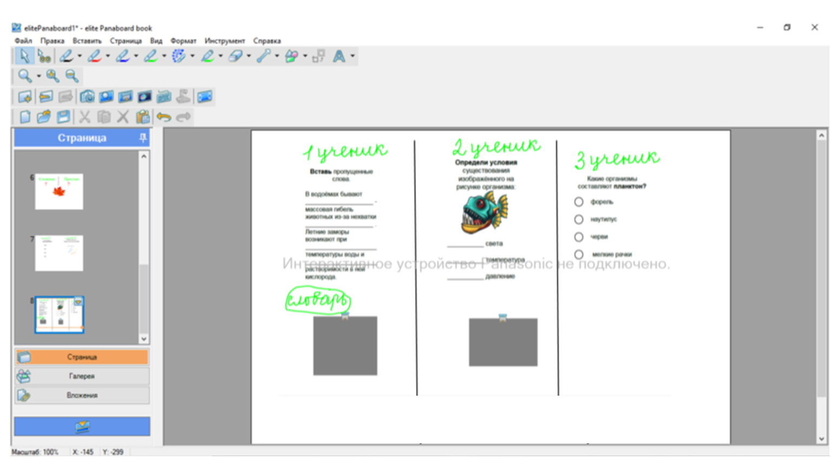The width and height of the screenshot is (833, 467).
Task: Select the radio button for форель
Action: pyautogui.click(x=579, y=202)
